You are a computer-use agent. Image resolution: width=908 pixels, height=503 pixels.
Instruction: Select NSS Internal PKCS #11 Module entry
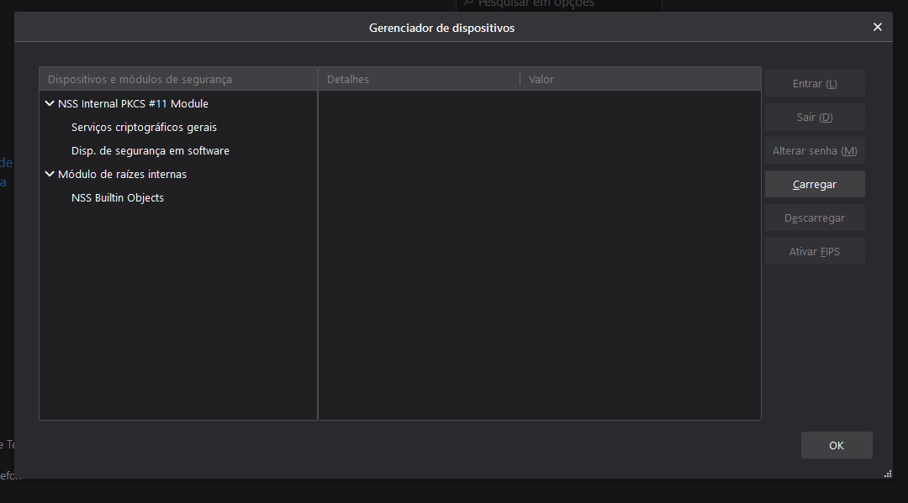coord(133,104)
